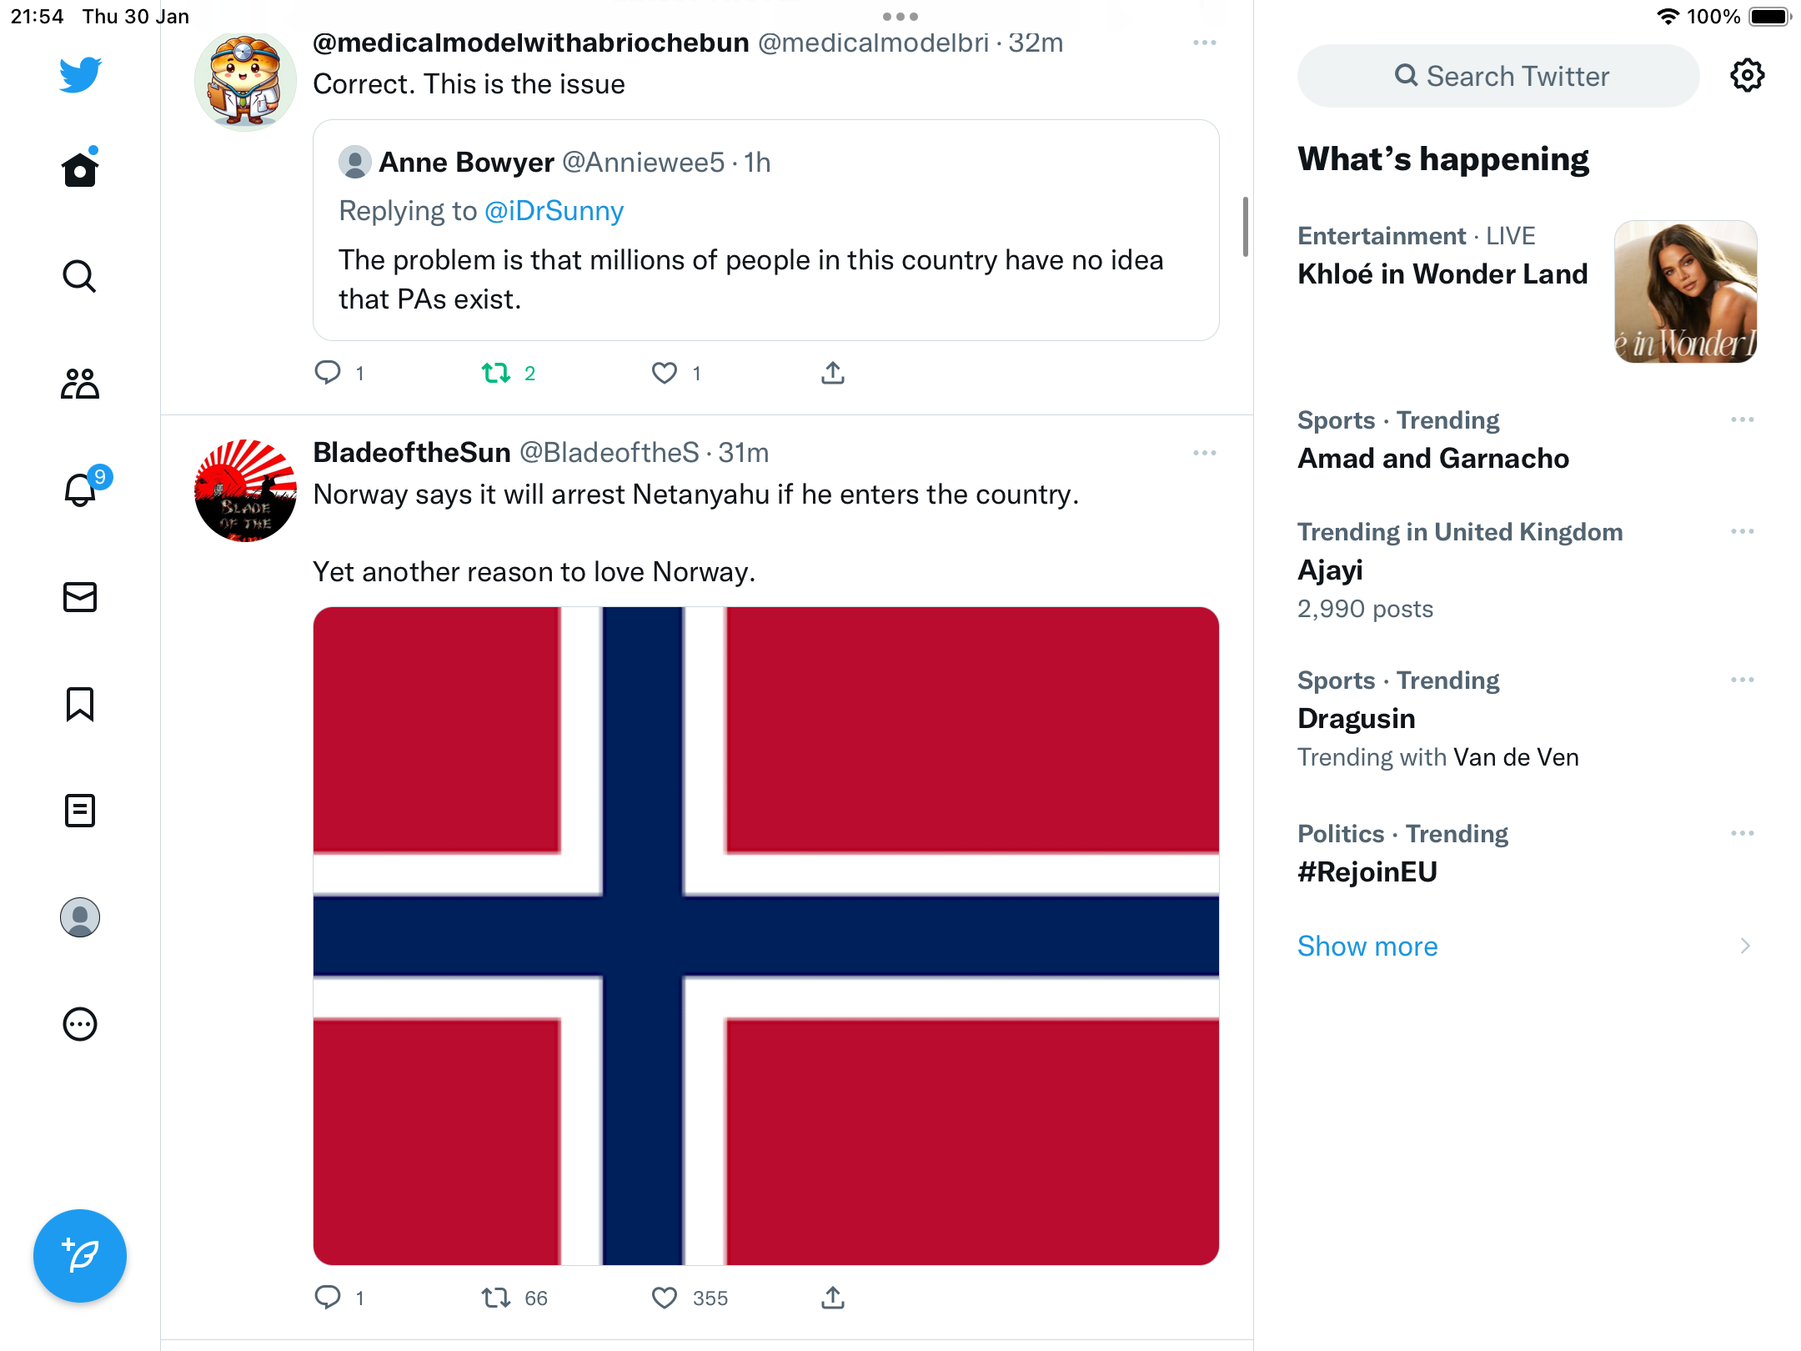Open the @iDrSunny mention link
1801x1351 pixels.
tap(554, 211)
